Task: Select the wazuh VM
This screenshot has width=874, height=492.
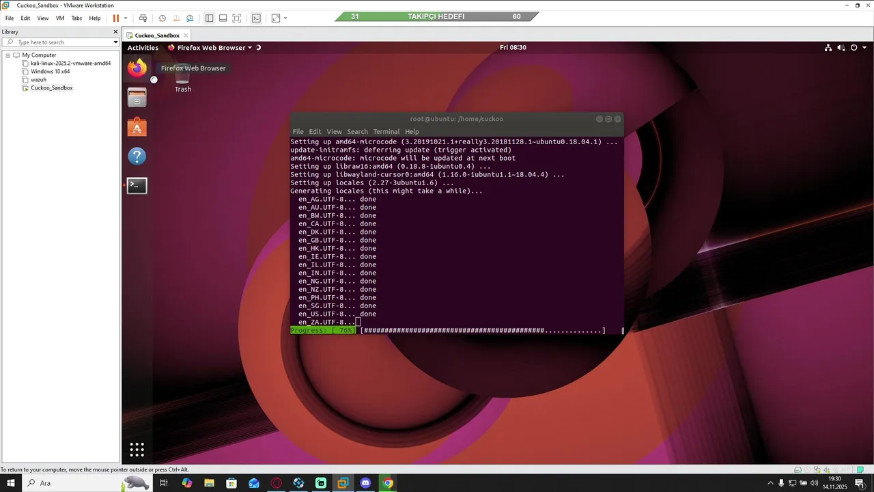Action: (x=38, y=80)
